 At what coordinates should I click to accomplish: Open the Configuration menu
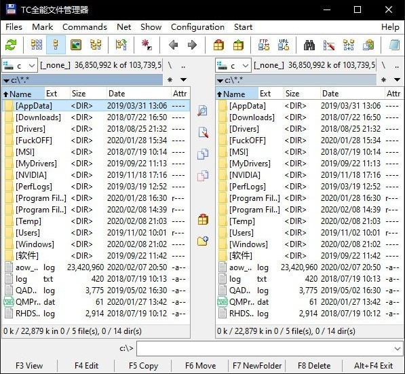197,27
